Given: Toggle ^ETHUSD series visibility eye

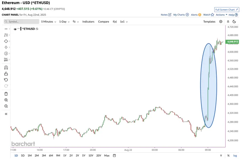Looking at the screenshot, I should click(x=15, y=29).
